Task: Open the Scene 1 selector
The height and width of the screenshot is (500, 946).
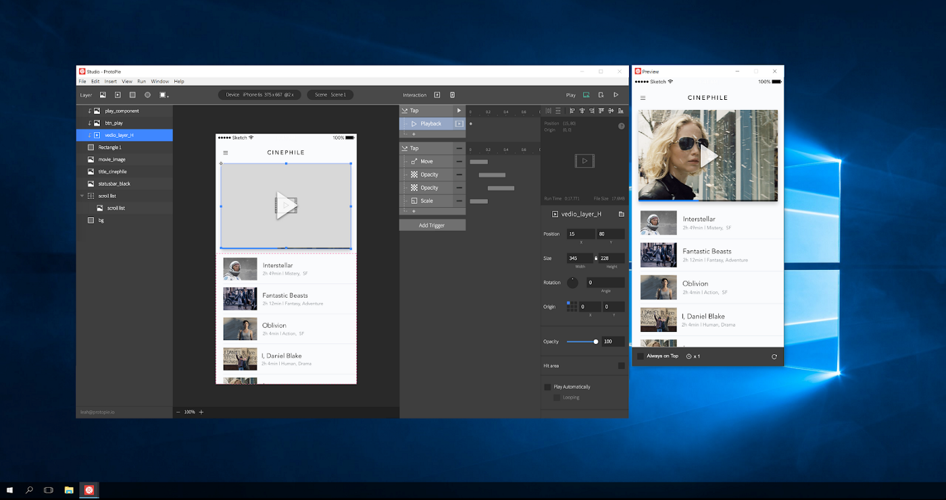Action: [330, 95]
